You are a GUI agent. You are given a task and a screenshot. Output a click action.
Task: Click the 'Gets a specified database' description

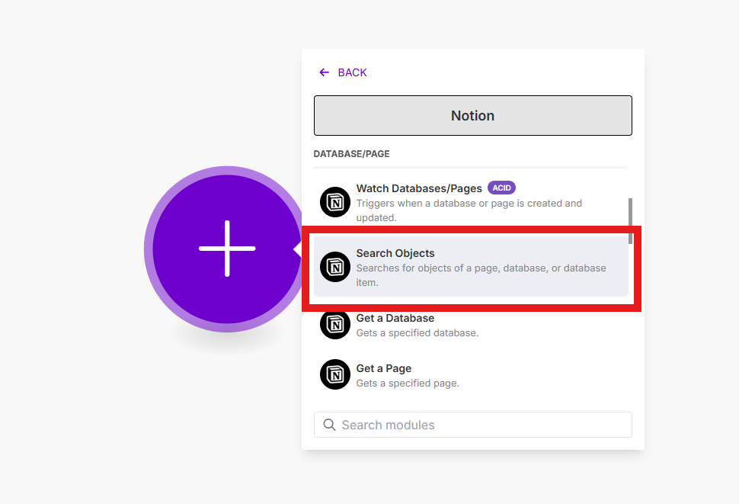[417, 333]
